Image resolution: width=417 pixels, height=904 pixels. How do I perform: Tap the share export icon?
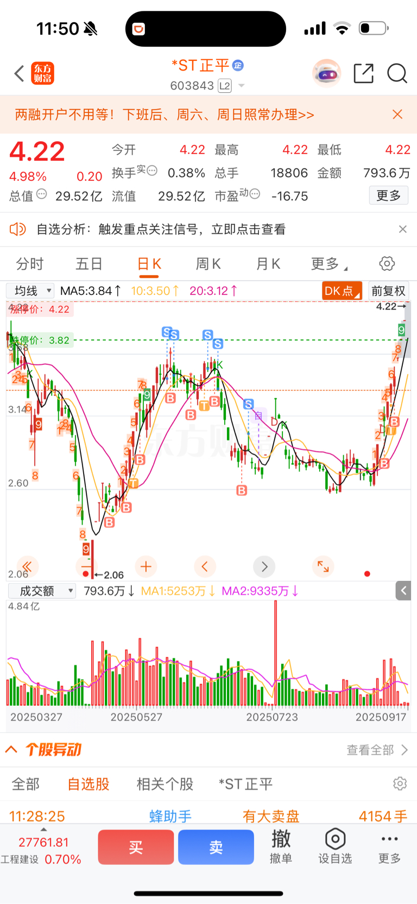[363, 73]
